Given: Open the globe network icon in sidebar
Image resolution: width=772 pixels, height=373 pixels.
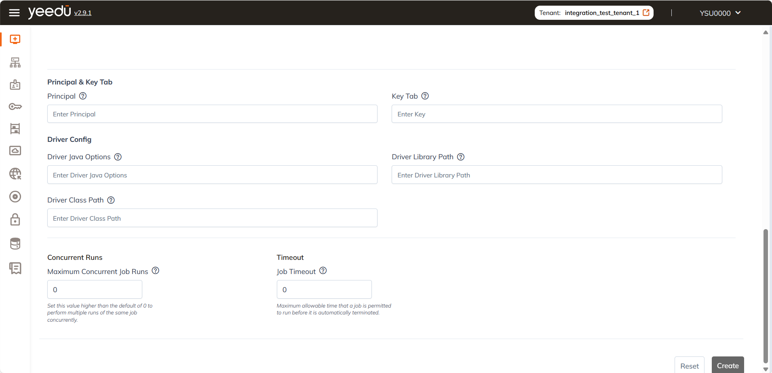Looking at the screenshot, I should pyautogui.click(x=15, y=174).
